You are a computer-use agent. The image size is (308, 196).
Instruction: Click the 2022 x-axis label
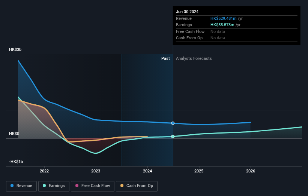(44, 171)
